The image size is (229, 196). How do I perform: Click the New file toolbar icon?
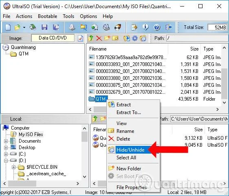coord(8,27)
